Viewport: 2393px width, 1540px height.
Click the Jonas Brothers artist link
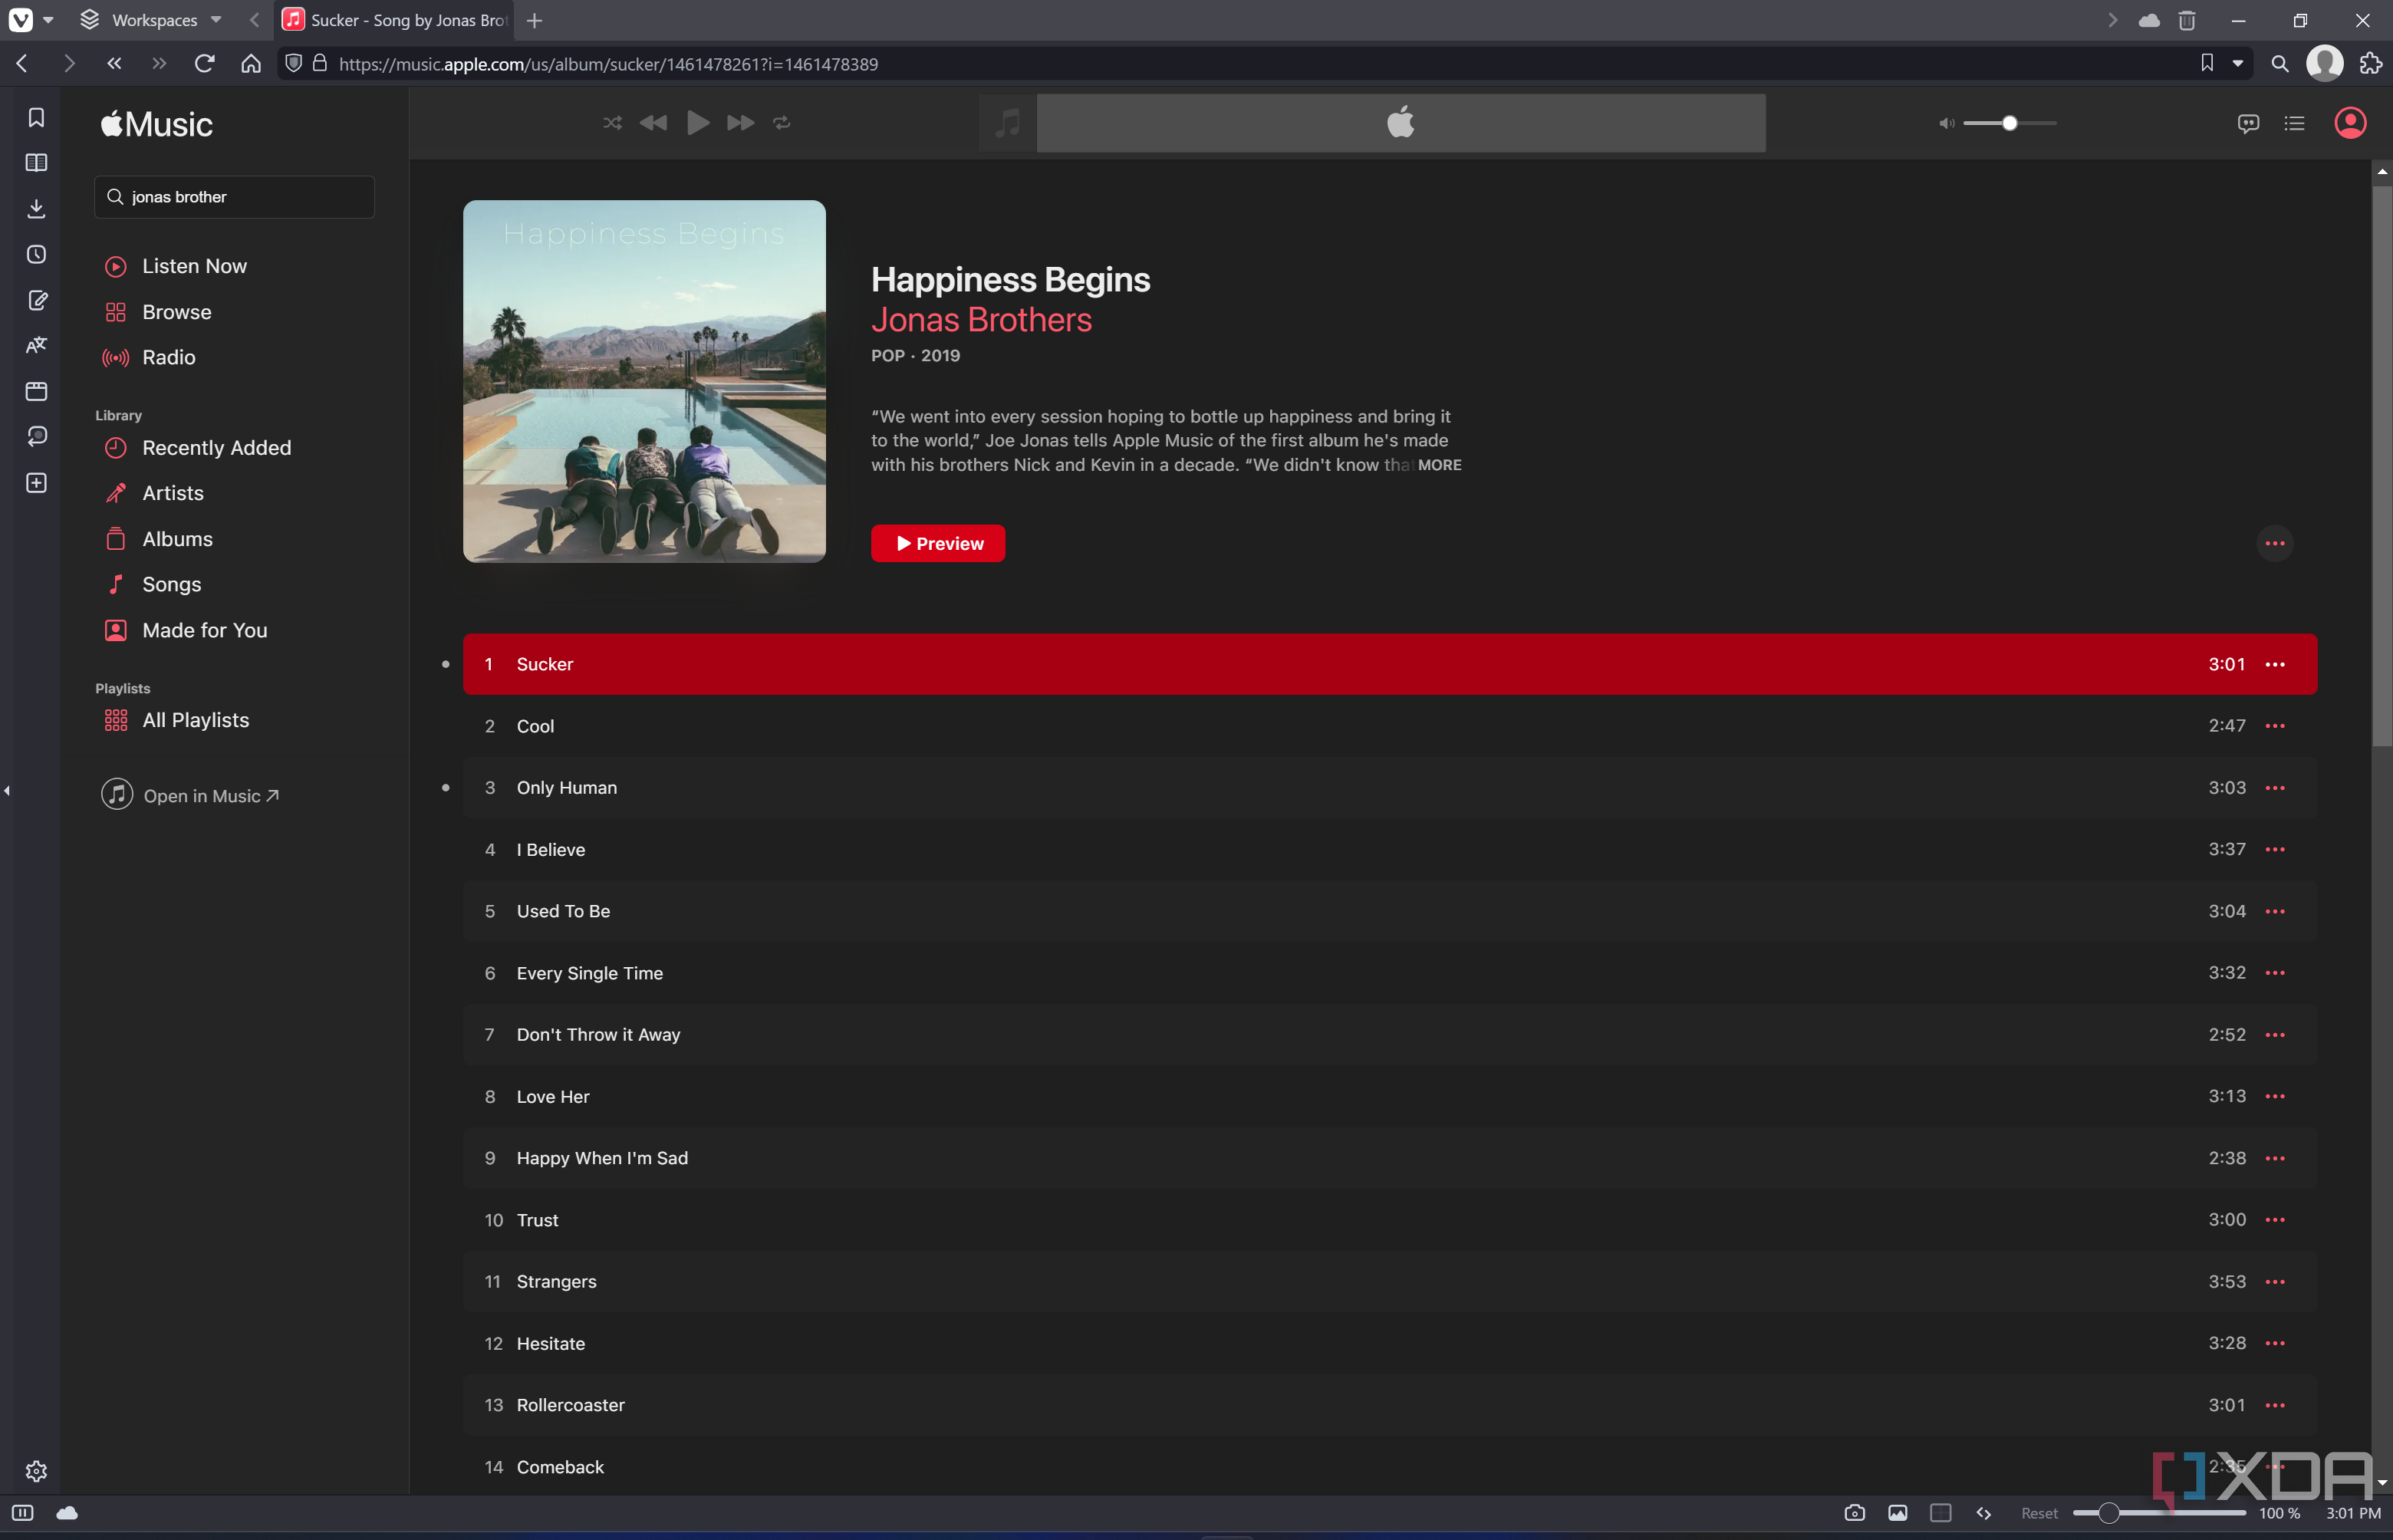(981, 320)
